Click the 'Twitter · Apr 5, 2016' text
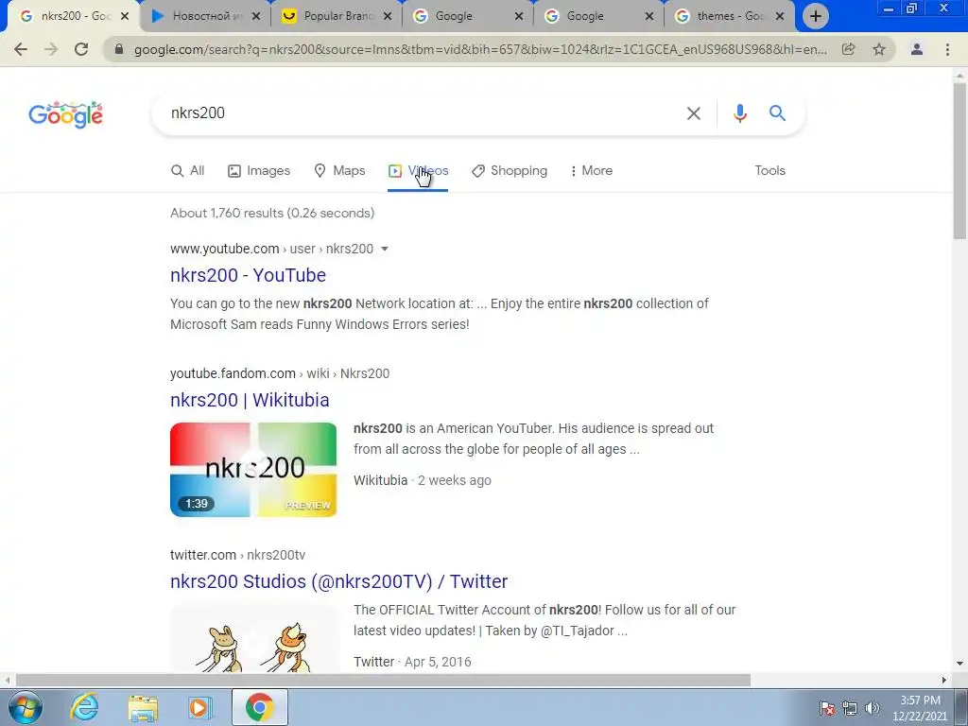 (412, 662)
